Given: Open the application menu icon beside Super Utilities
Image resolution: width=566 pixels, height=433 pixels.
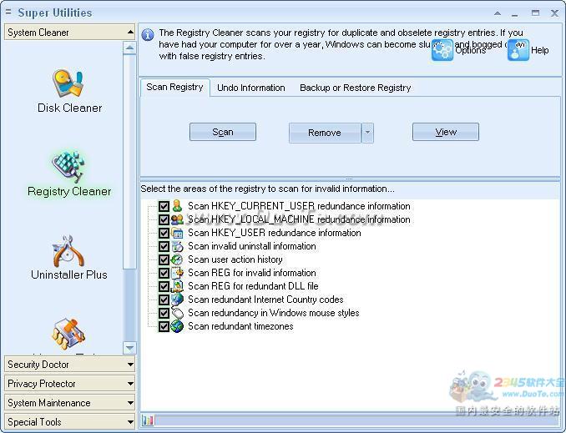Looking at the screenshot, I should click(8, 13).
